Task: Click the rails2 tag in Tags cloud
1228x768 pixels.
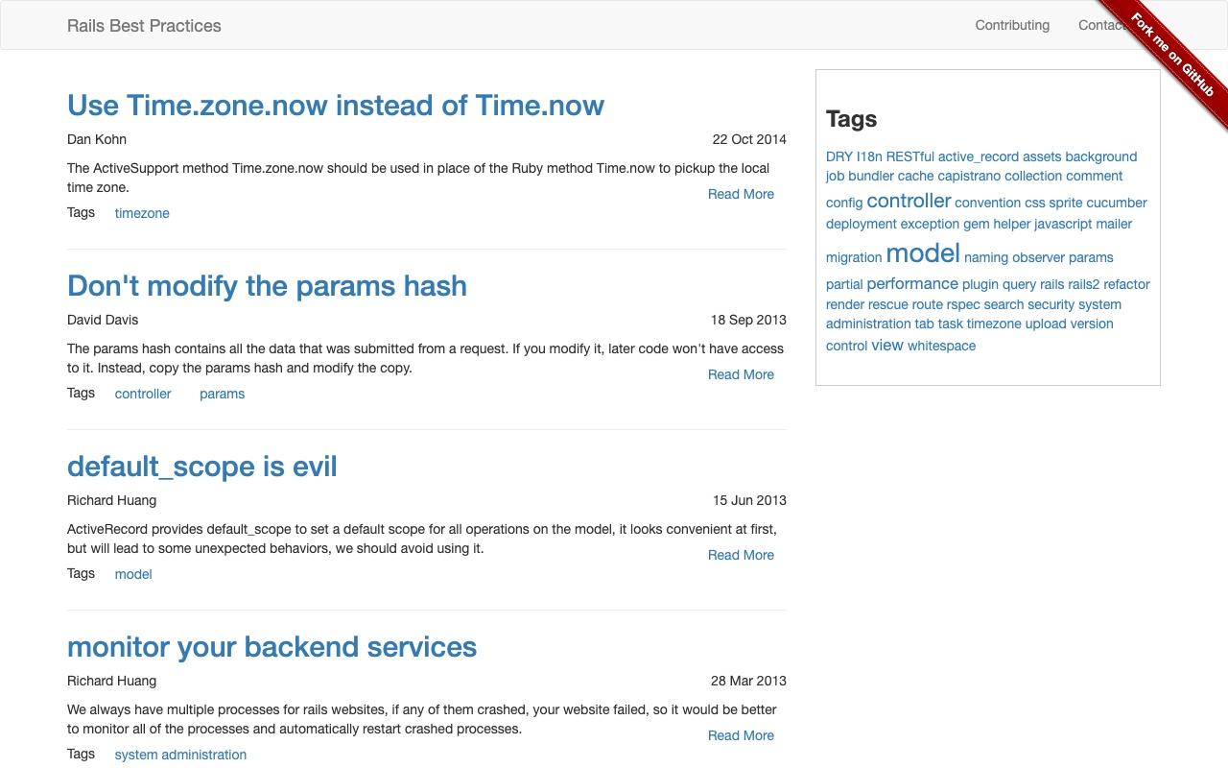Action: [1084, 284]
